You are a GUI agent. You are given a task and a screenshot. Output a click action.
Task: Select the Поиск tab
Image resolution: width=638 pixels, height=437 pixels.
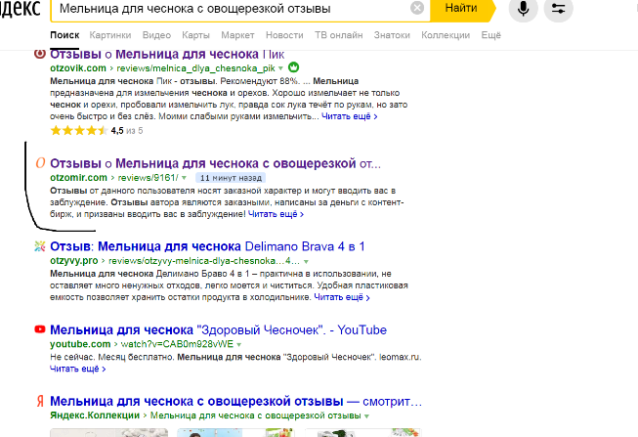64,35
